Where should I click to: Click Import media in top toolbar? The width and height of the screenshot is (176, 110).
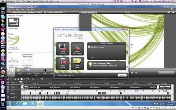coord(35,13)
